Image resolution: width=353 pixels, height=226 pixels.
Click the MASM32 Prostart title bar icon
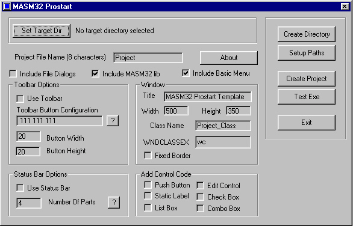7,7
